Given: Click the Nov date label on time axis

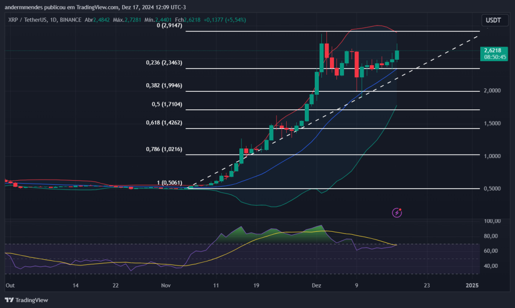Looking at the screenshot, I should (x=166, y=285).
